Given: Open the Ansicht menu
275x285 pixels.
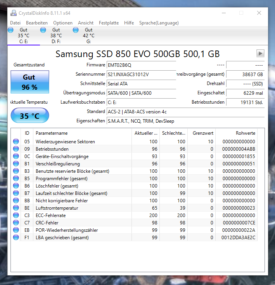Looking at the screenshot, I should click(86, 23).
